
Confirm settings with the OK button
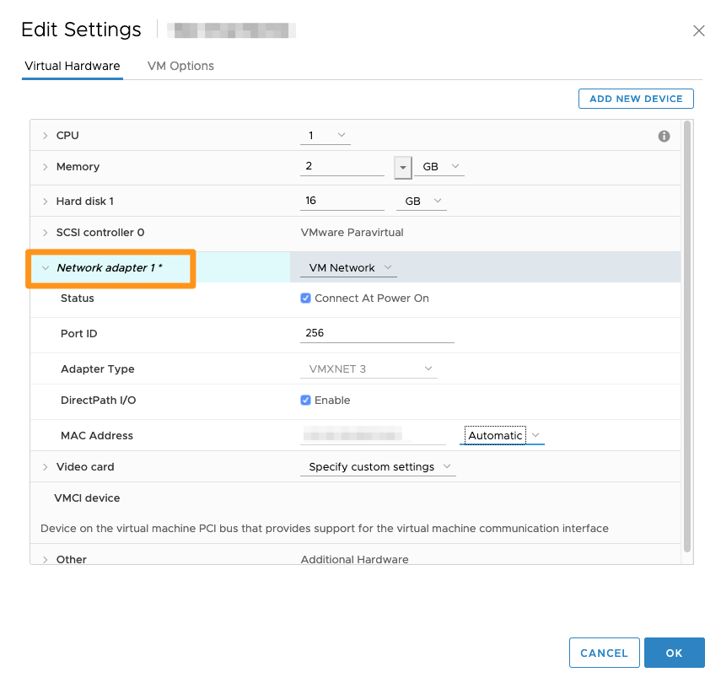674,653
